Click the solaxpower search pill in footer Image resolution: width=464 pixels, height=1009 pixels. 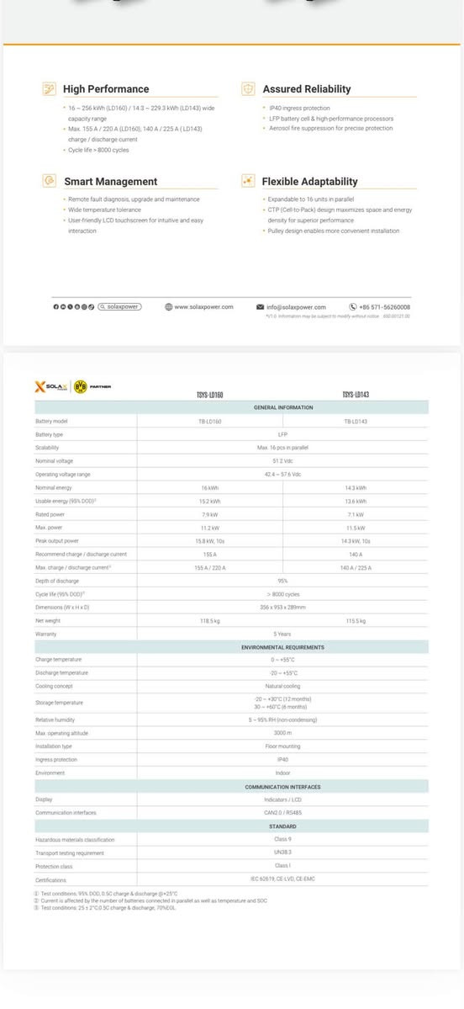pyautogui.click(x=119, y=307)
